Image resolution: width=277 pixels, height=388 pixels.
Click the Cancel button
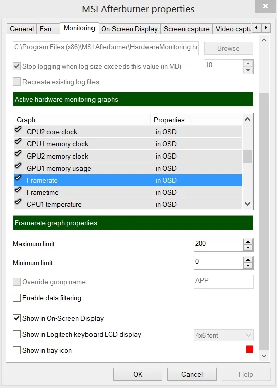(192, 374)
